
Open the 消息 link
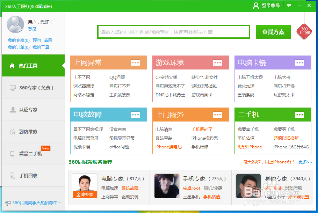click(48, 40)
